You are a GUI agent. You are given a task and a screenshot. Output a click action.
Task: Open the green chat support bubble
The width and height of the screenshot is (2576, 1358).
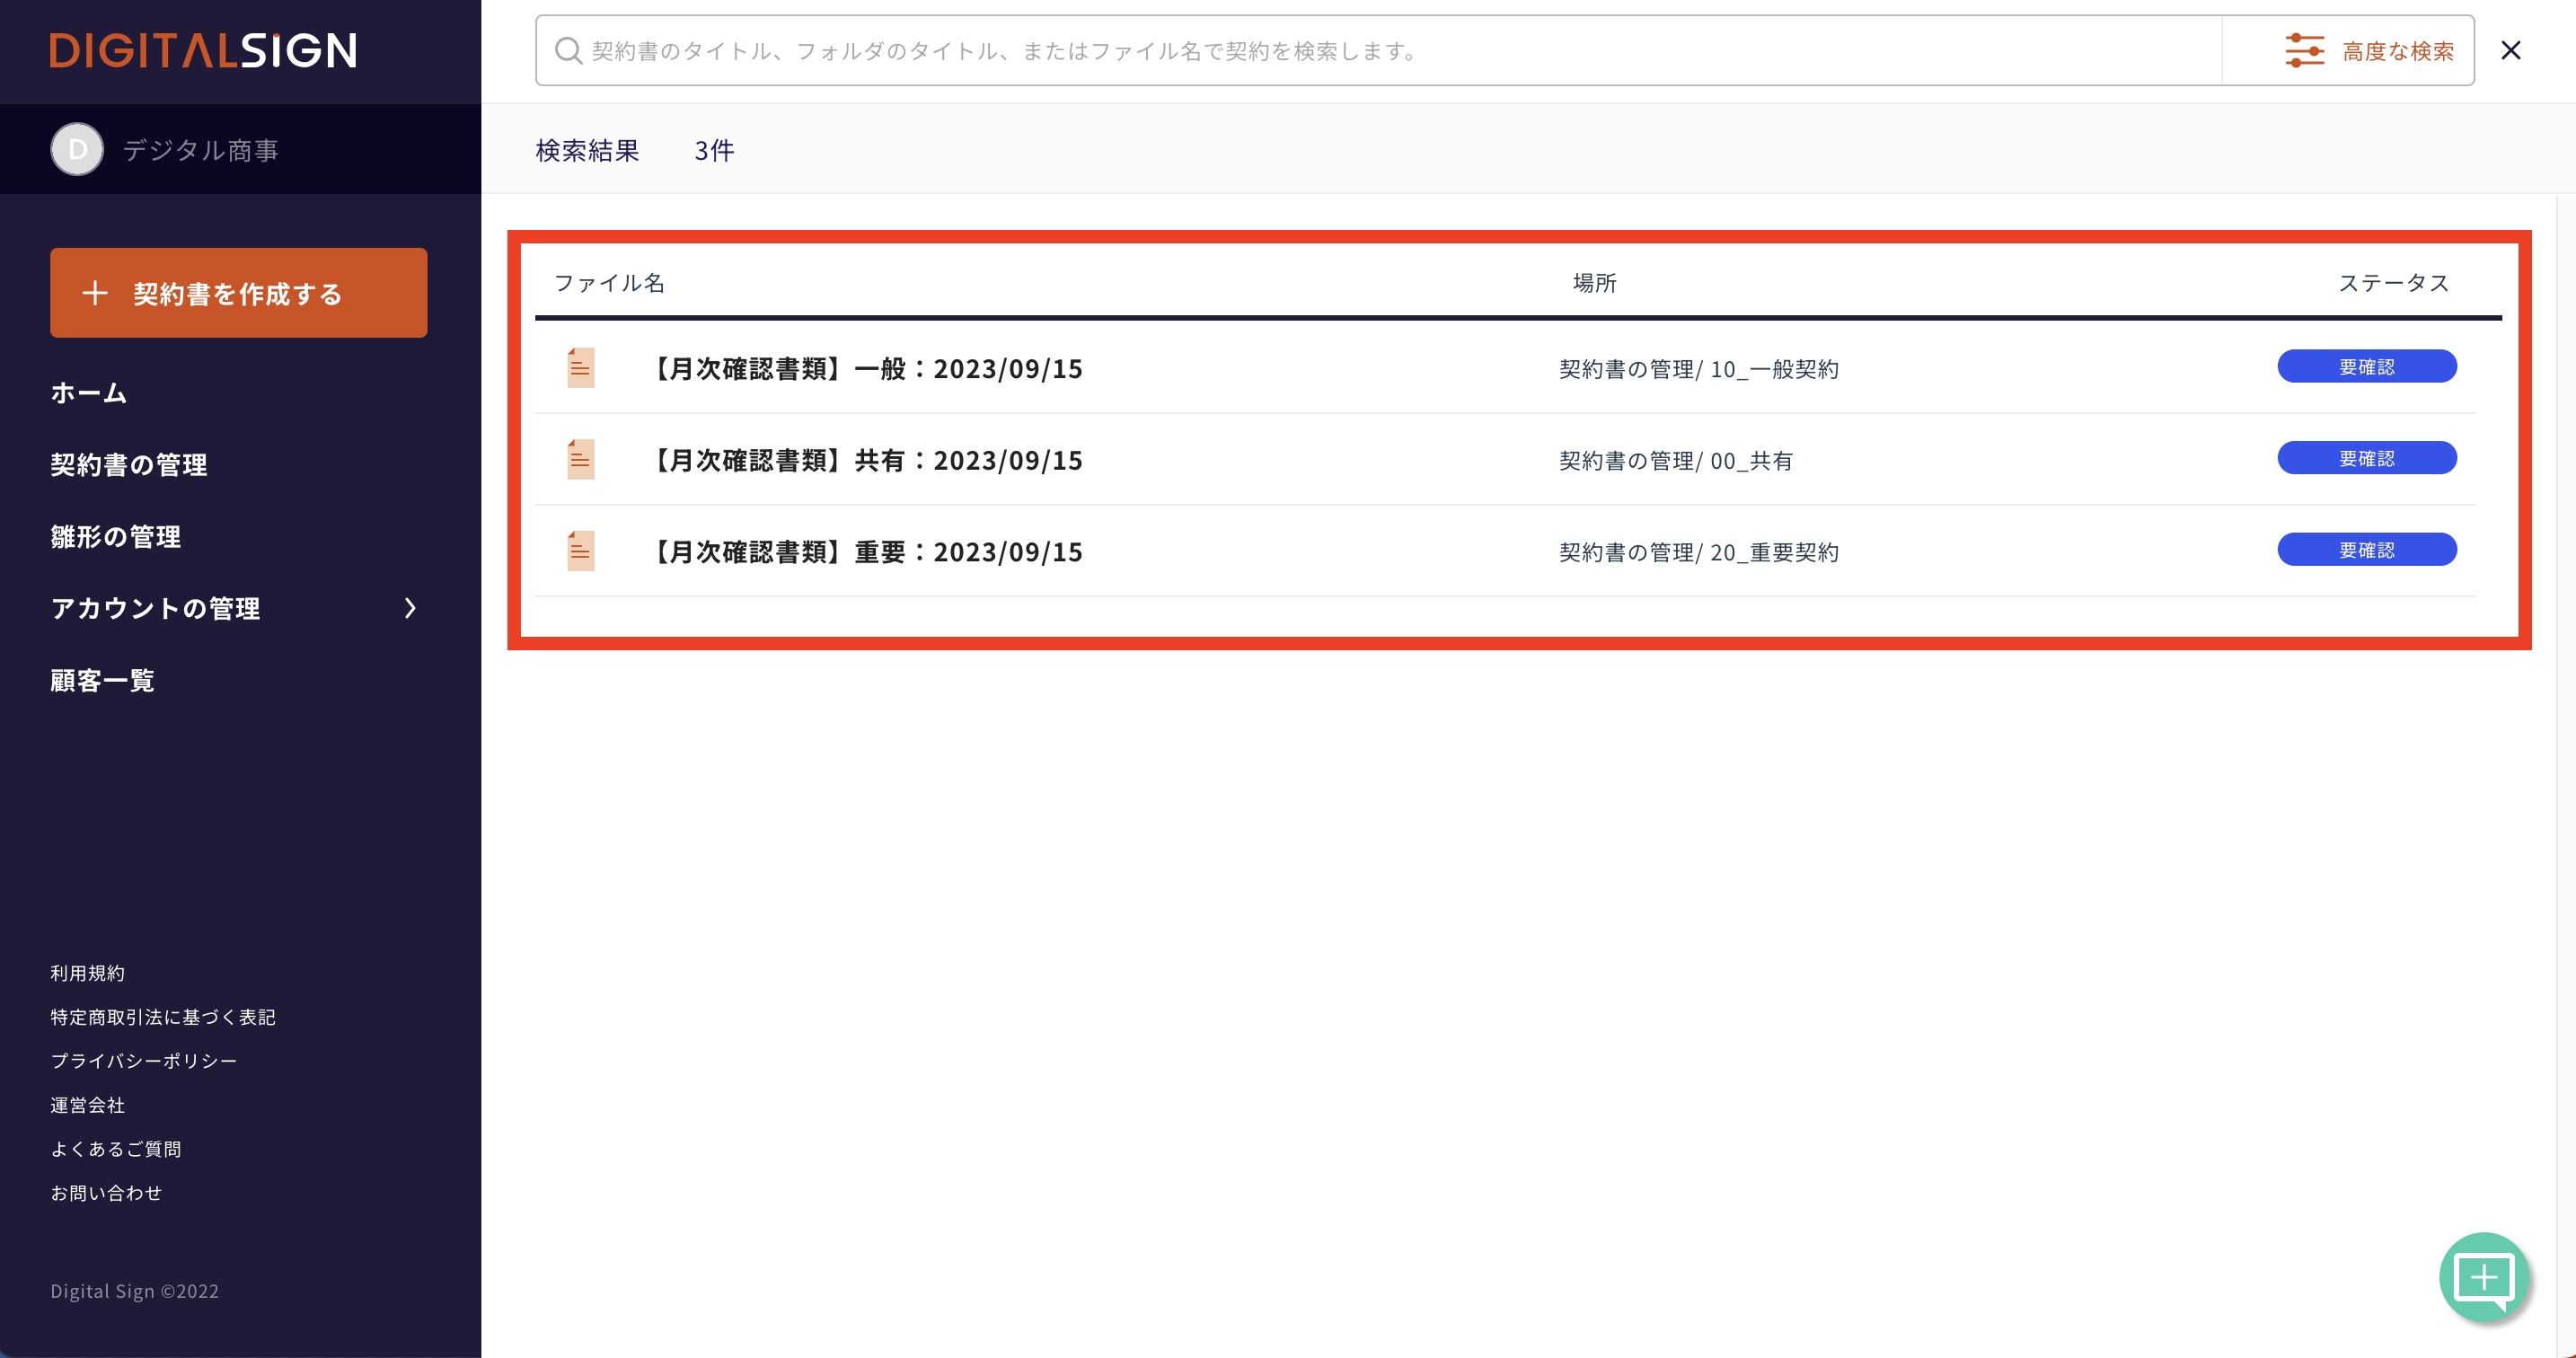pos(2484,1277)
